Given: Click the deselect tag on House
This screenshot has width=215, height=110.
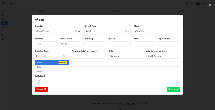Looking at the screenshot, I should [62, 62].
